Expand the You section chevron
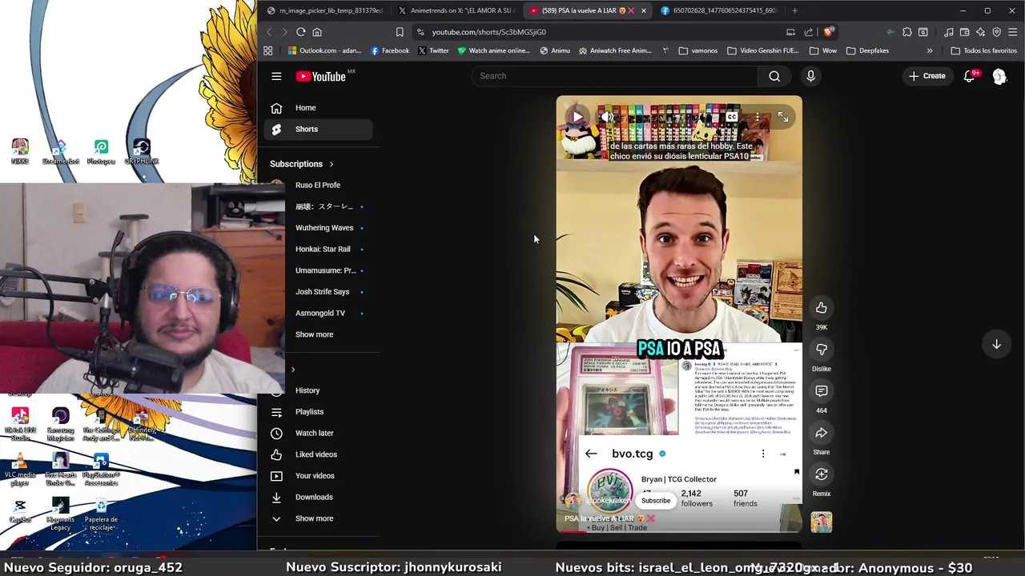Viewport: 1025px width, 576px height. pyautogui.click(x=293, y=370)
